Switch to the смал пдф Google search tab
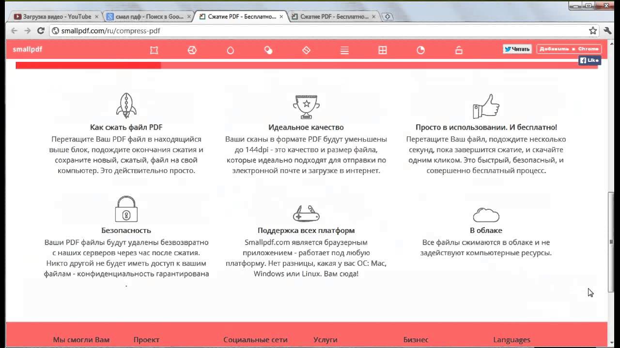The height and width of the screenshot is (348, 620). click(x=148, y=16)
